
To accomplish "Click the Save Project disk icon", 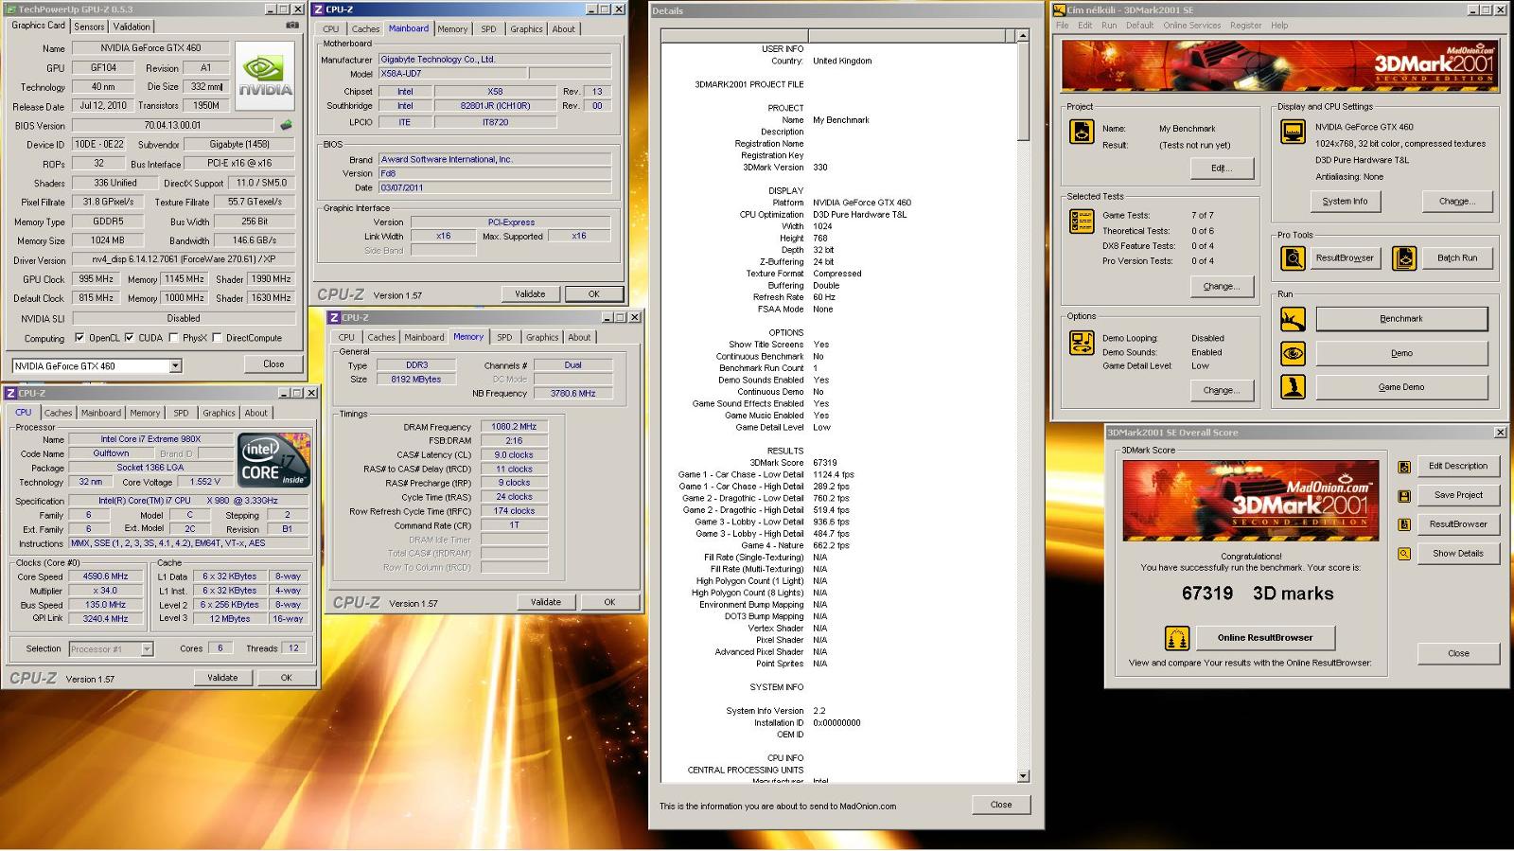I will pyautogui.click(x=1404, y=496).
